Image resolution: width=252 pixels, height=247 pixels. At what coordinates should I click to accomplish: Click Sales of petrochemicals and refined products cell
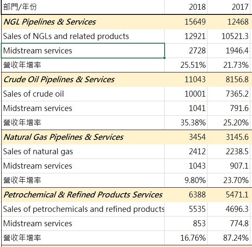point(83,209)
